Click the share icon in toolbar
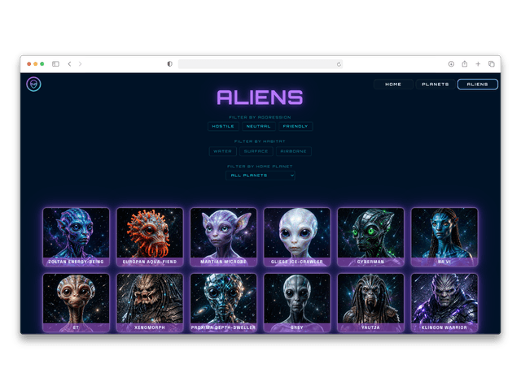This screenshot has height=390, width=521. [x=465, y=64]
